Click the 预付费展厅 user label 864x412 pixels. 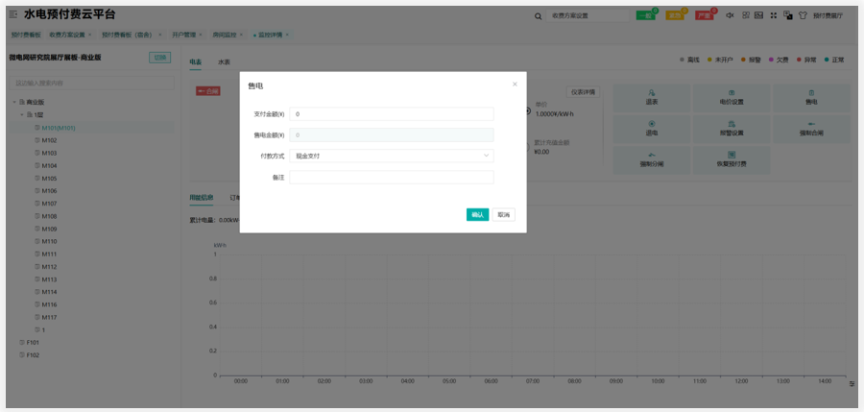coord(828,16)
